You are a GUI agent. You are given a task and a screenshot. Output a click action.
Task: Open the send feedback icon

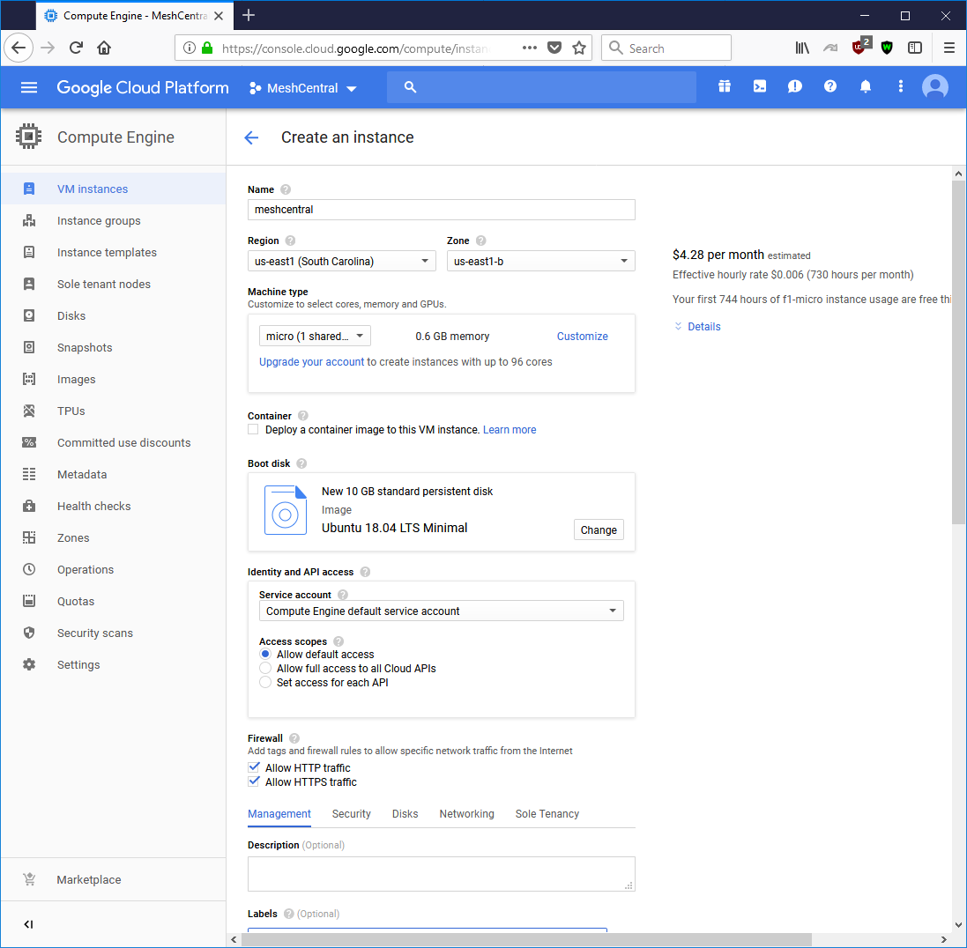795,87
